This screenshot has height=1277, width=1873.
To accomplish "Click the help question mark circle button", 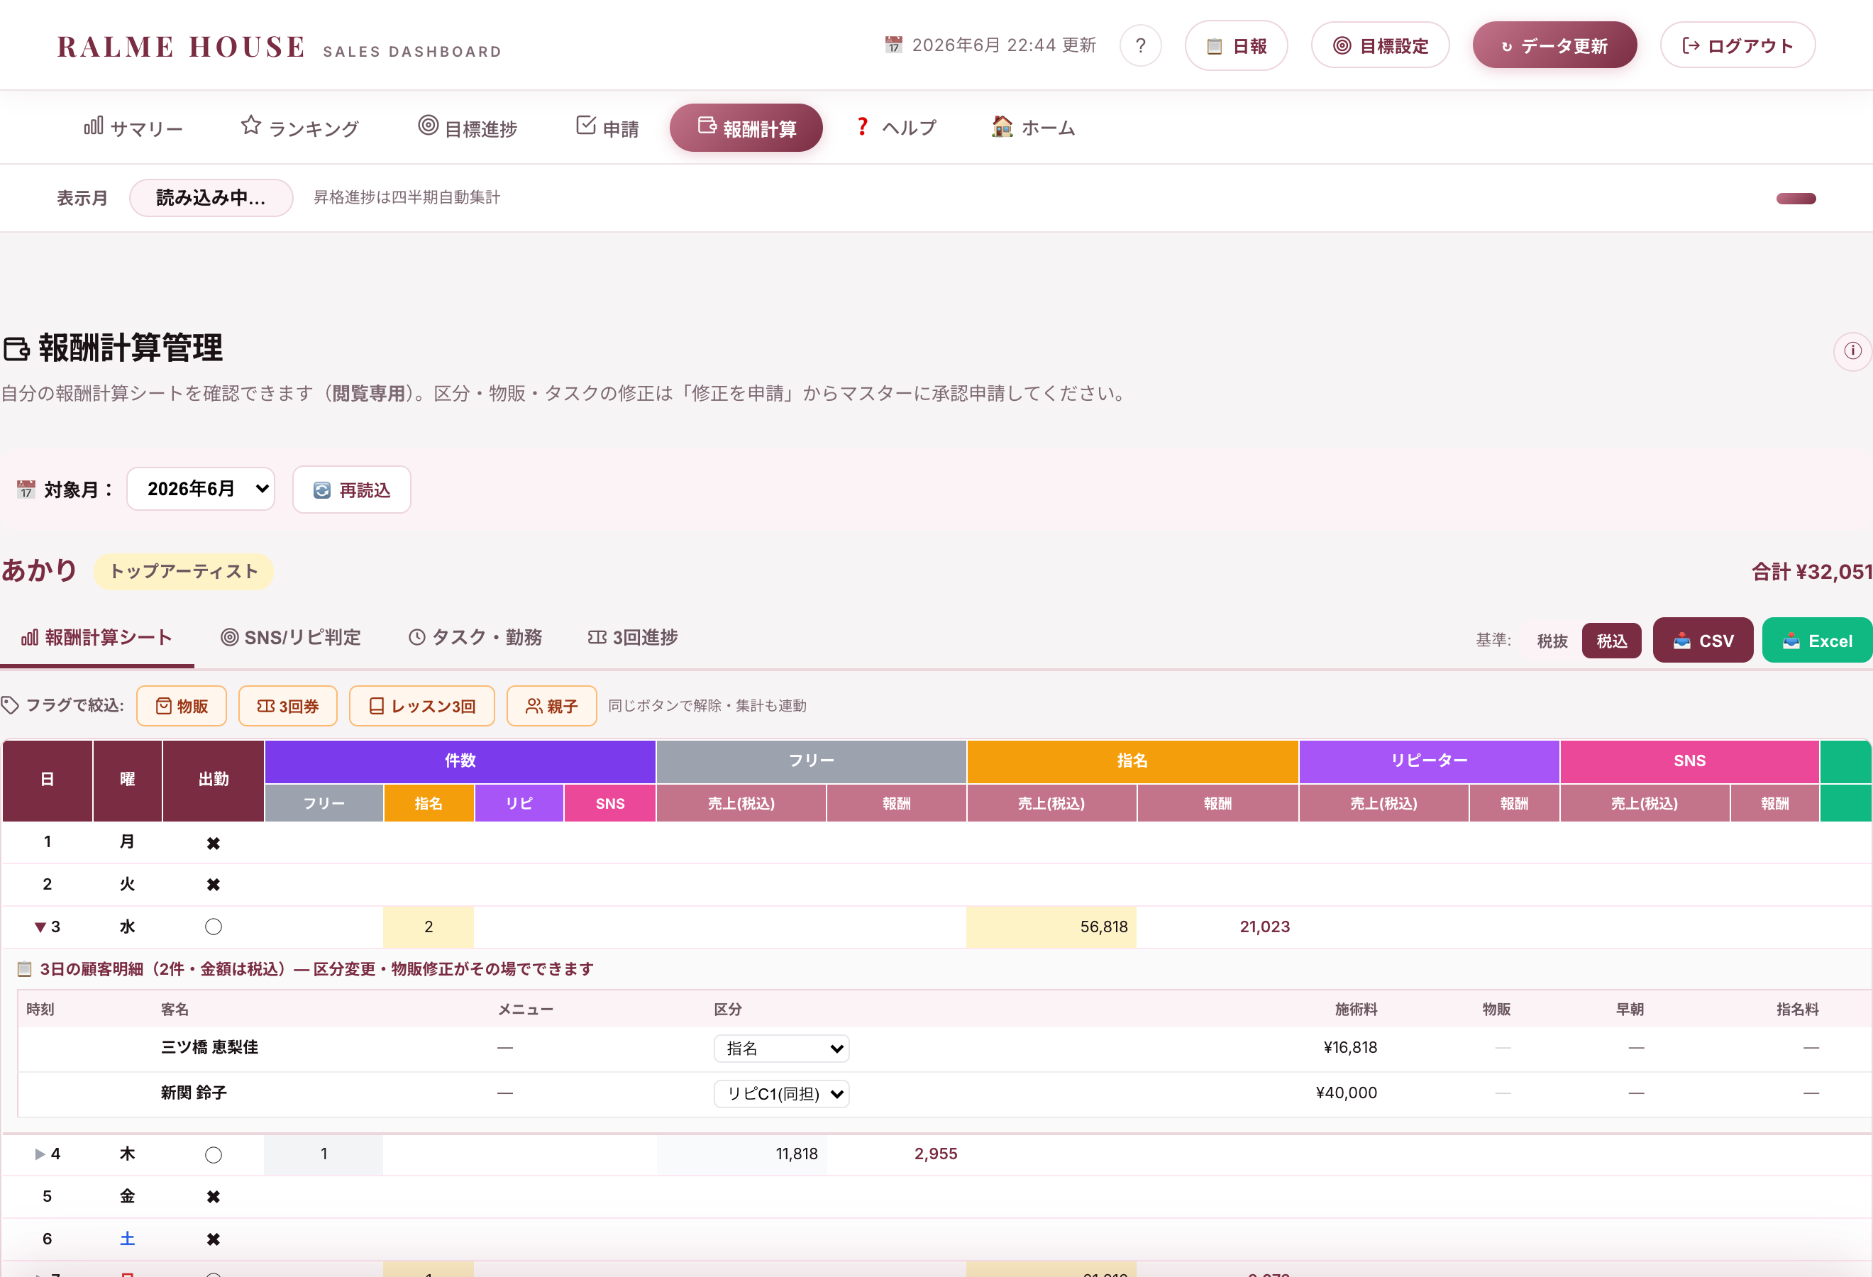I will [x=1140, y=46].
